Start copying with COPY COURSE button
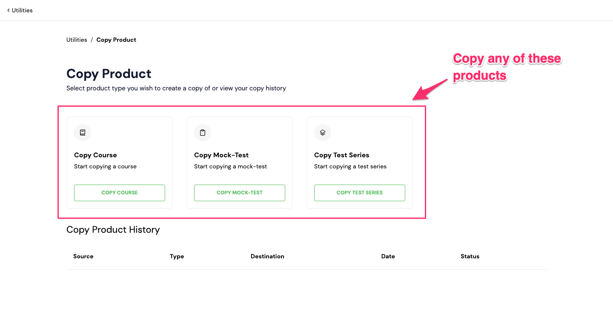This screenshot has height=318, width=613. click(120, 193)
